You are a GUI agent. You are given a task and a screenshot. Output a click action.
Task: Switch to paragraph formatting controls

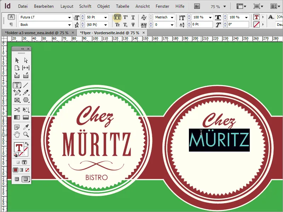pyautogui.click(x=11, y=24)
